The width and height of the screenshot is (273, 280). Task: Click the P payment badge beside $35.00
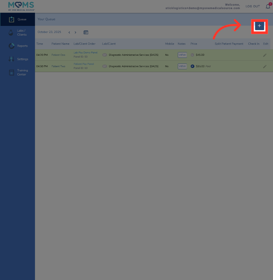click(x=192, y=66)
